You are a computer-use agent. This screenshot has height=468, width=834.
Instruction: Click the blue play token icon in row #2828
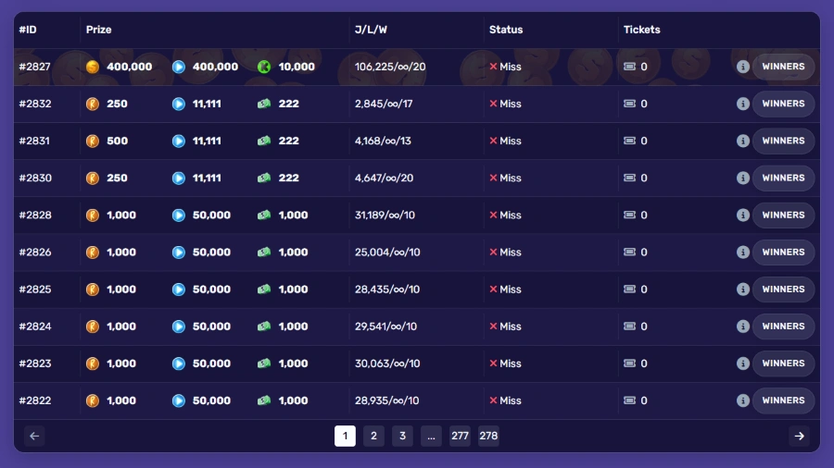pos(179,215)
